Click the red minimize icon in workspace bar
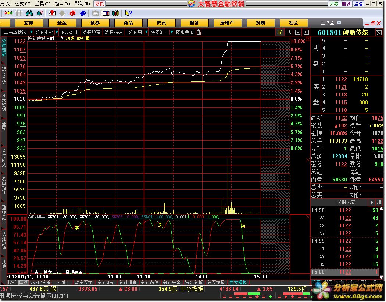This screenshot has height=302, width=386. point(367,24)
